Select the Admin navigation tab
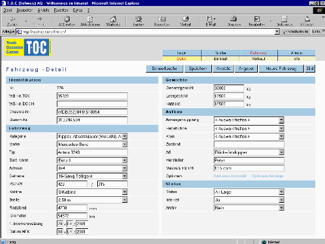The image size is (325, 244). click(x=296, y=53)
